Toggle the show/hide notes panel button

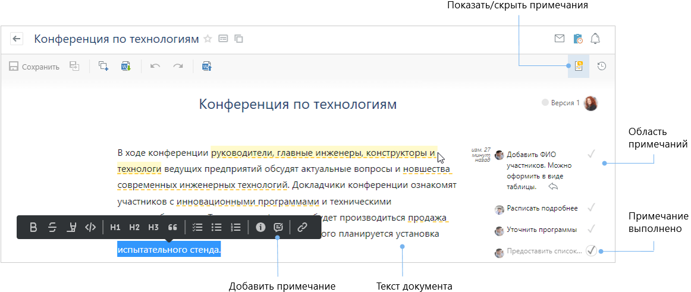(x=578, y=66)
